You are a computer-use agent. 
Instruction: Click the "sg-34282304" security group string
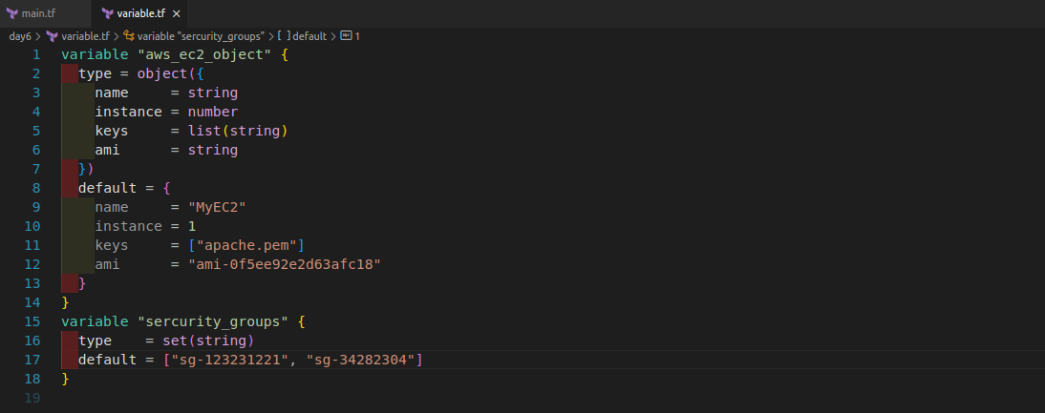click(360, 360)
